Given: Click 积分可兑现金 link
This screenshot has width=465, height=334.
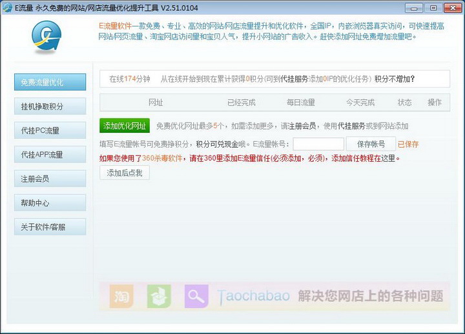Looking at the screenshot, I should point(218,144).
